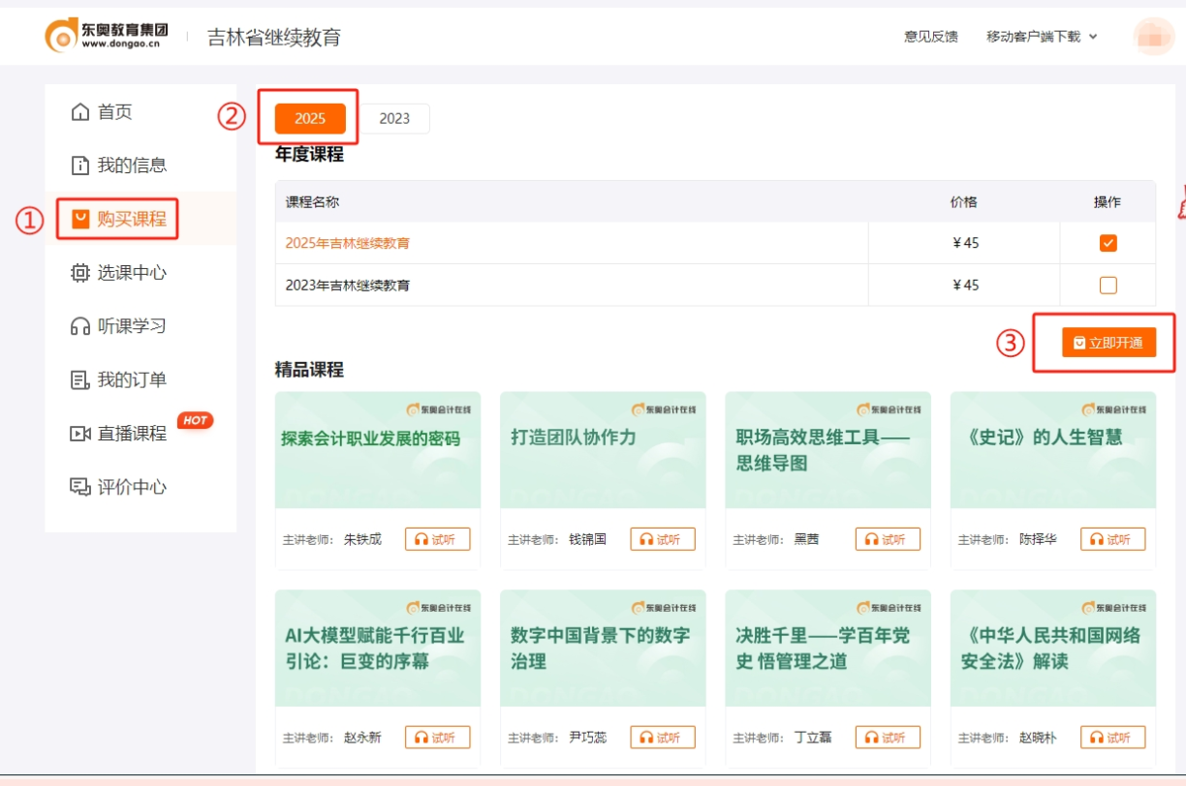Switch to the 2023 year tab
The height and width of the screenshot is (786, 1186).
(396, 118)
